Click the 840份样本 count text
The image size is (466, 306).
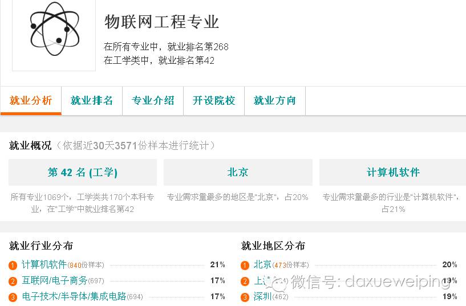click(x=87, y=265)
